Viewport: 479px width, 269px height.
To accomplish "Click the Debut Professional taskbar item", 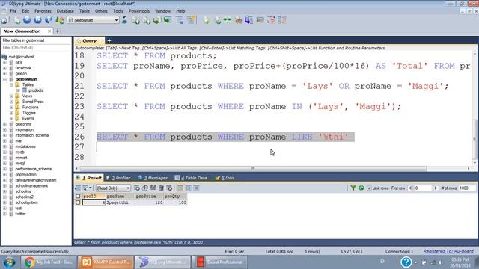I will (219, 262).
